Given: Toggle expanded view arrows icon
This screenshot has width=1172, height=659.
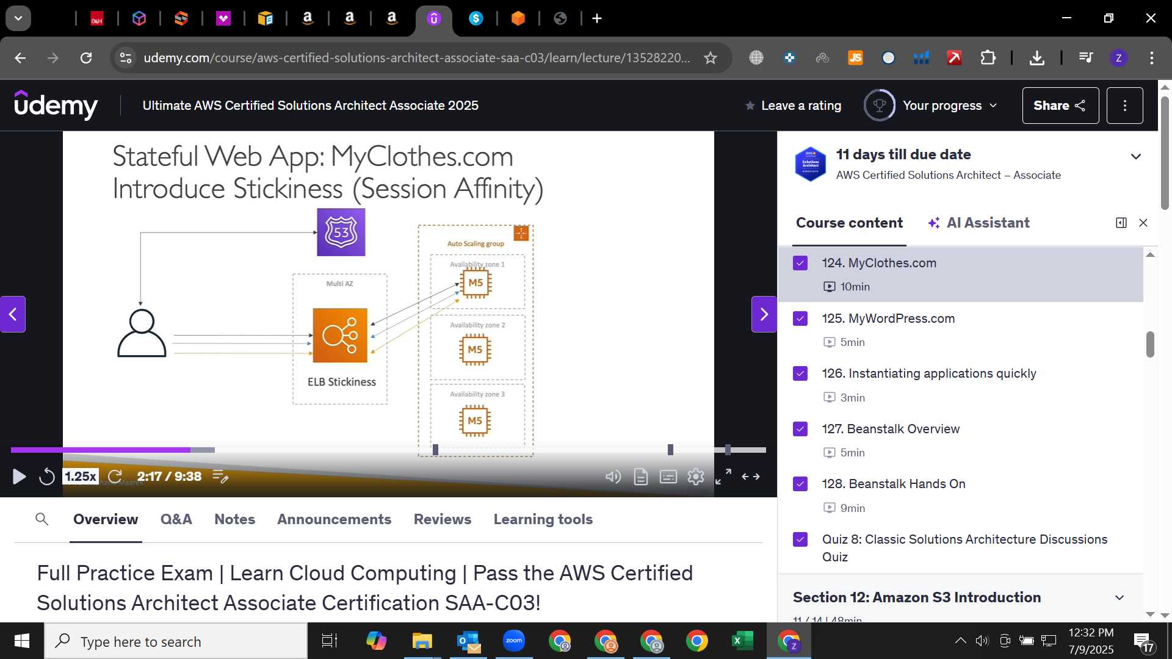Looking at the screenshot, I should coord(751,477).
